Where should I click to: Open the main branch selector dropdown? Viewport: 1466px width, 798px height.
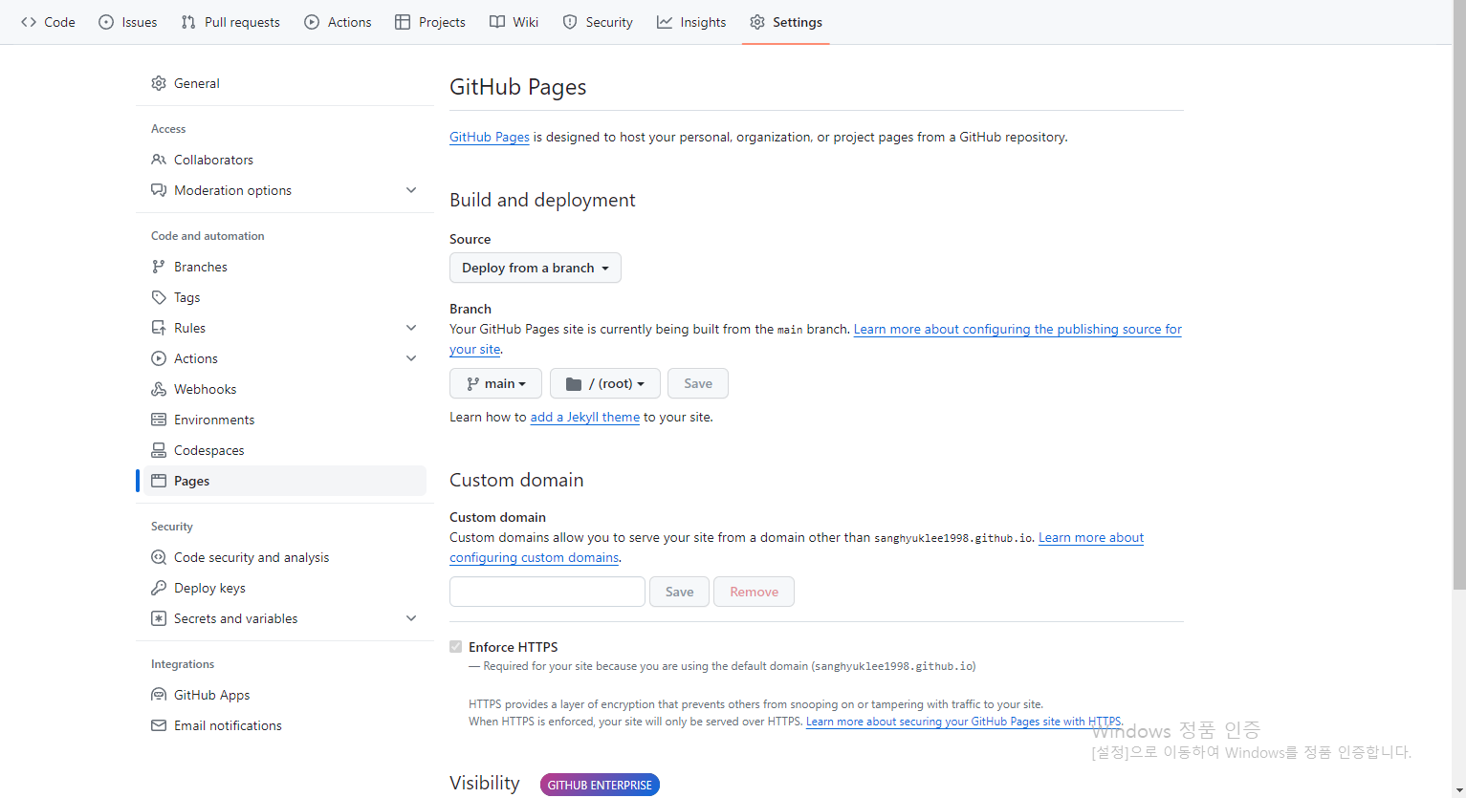pos(495,383)
